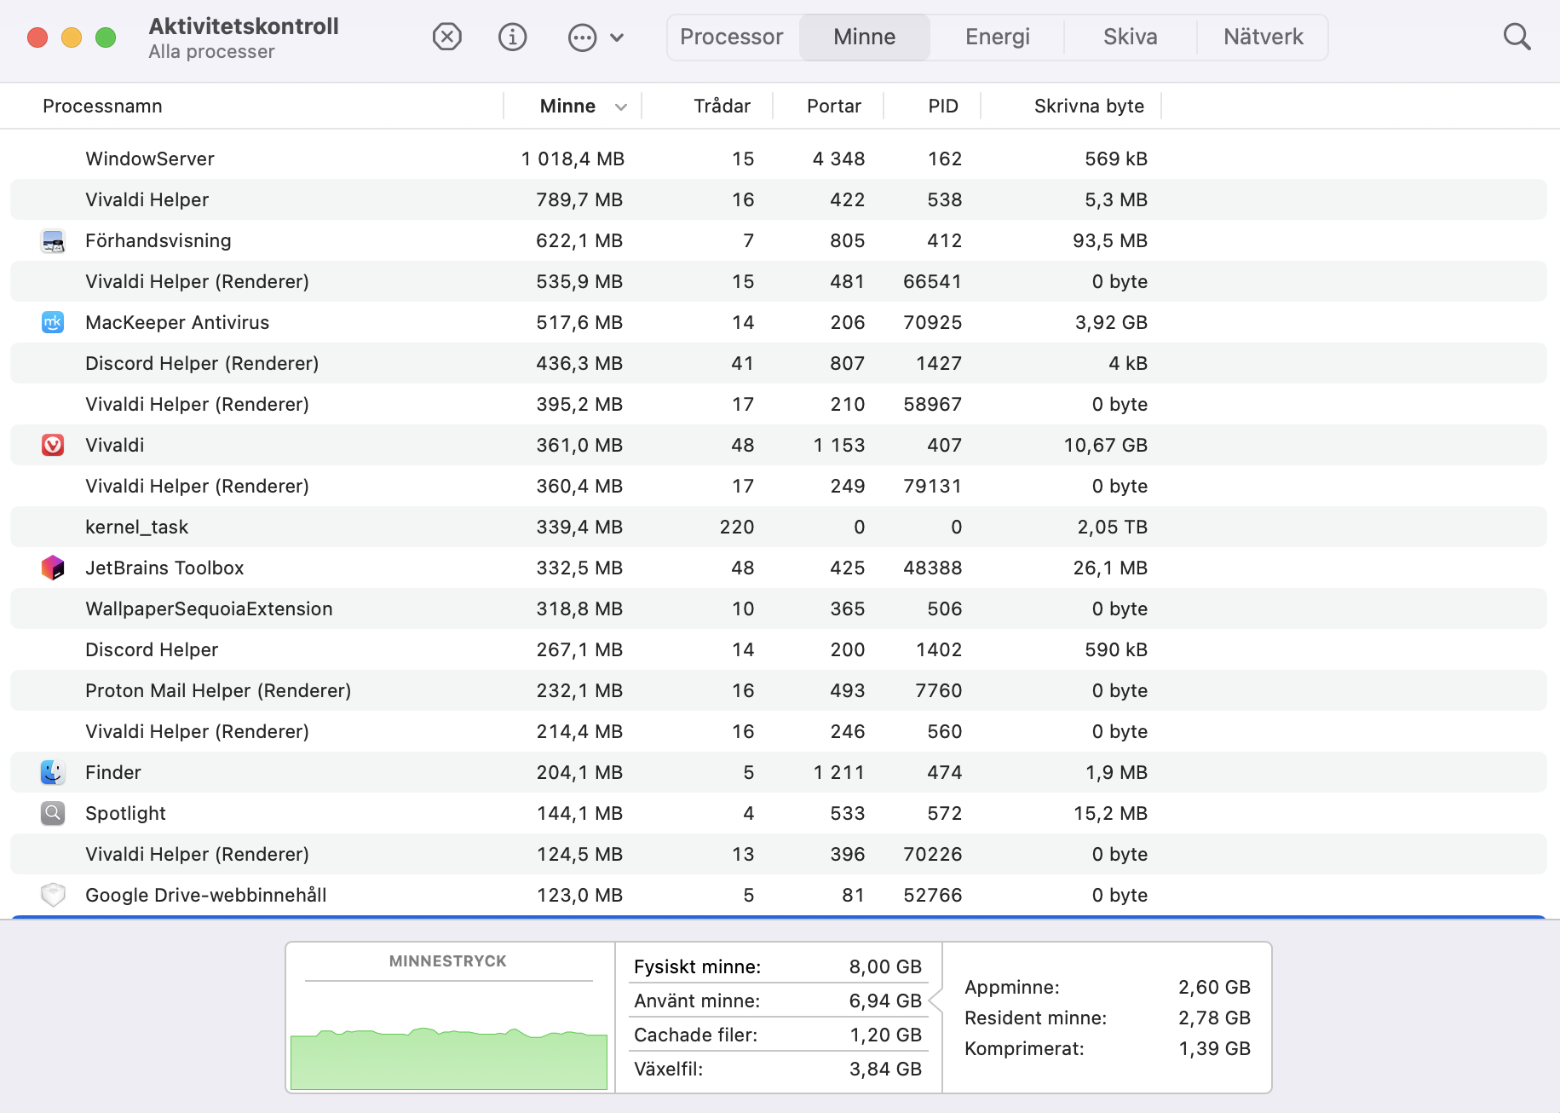Click the Appminne 2,60 GB entry

point(1107,987)
